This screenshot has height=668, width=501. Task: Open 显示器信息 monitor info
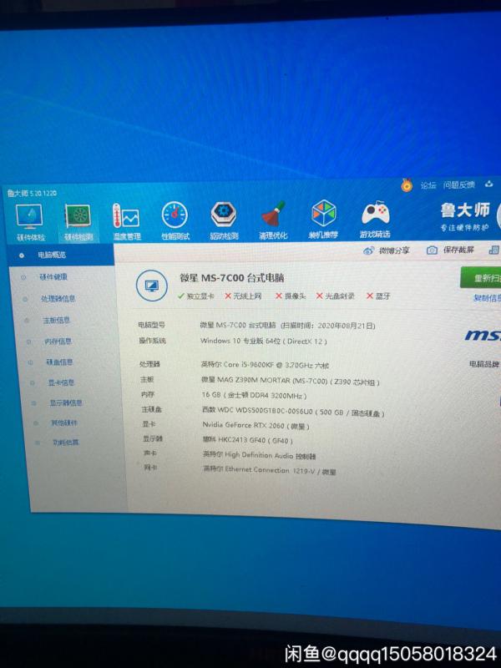pos(66,402)
